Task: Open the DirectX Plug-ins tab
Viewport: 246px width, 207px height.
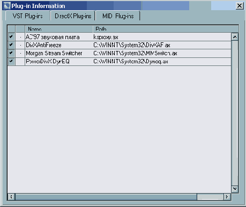Action: click(x=73, y=16)
